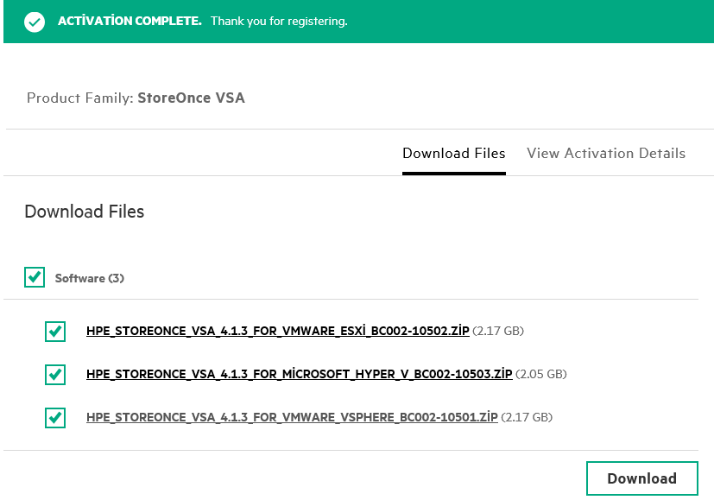Image resolution: width=714 pixels, height=500 pixels.
Task: Uncheck the VMware ESXi zip checkbox
Action: click(55, 331)
